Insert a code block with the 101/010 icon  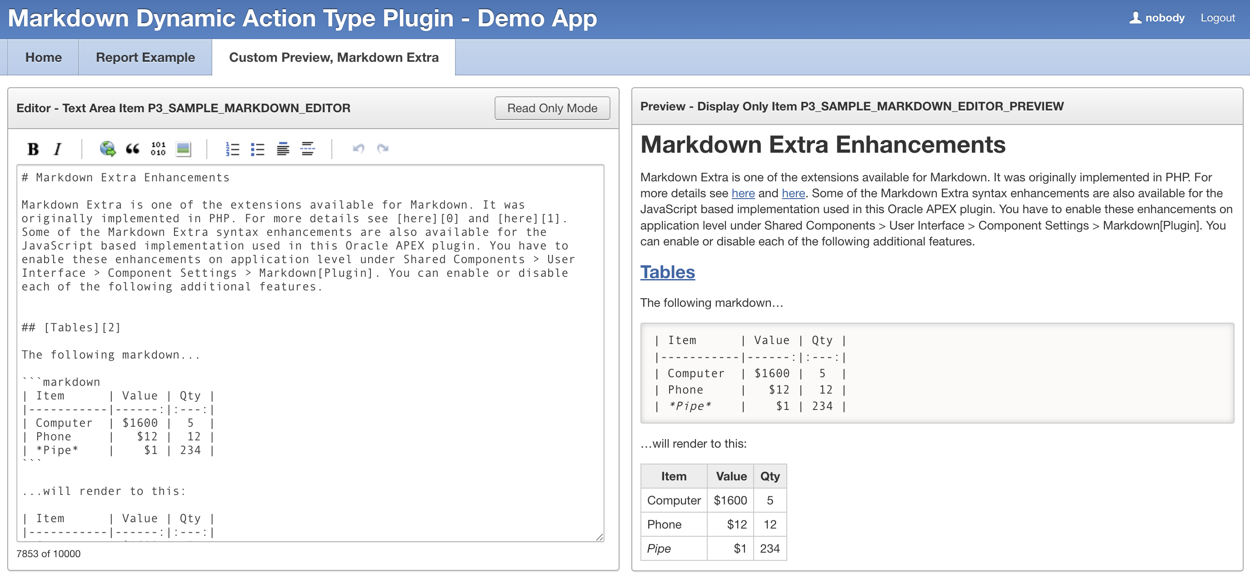point(159,149)
